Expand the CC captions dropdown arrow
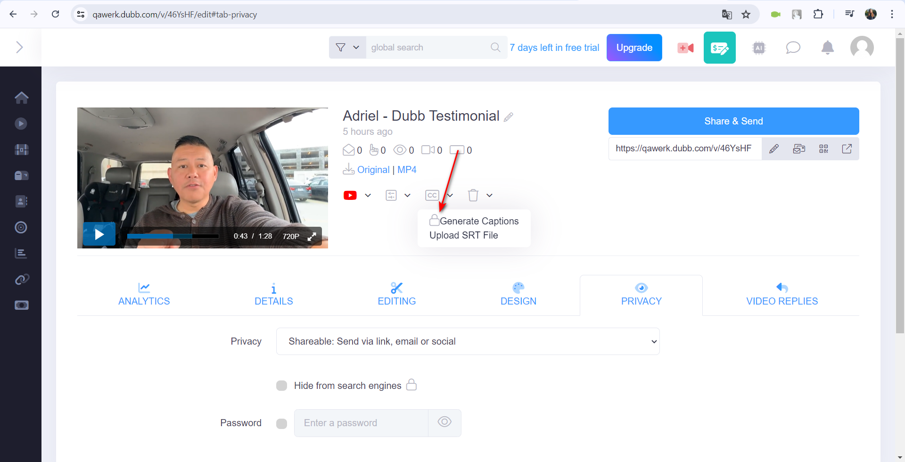905x462 pixels. (x=450, y=195)
